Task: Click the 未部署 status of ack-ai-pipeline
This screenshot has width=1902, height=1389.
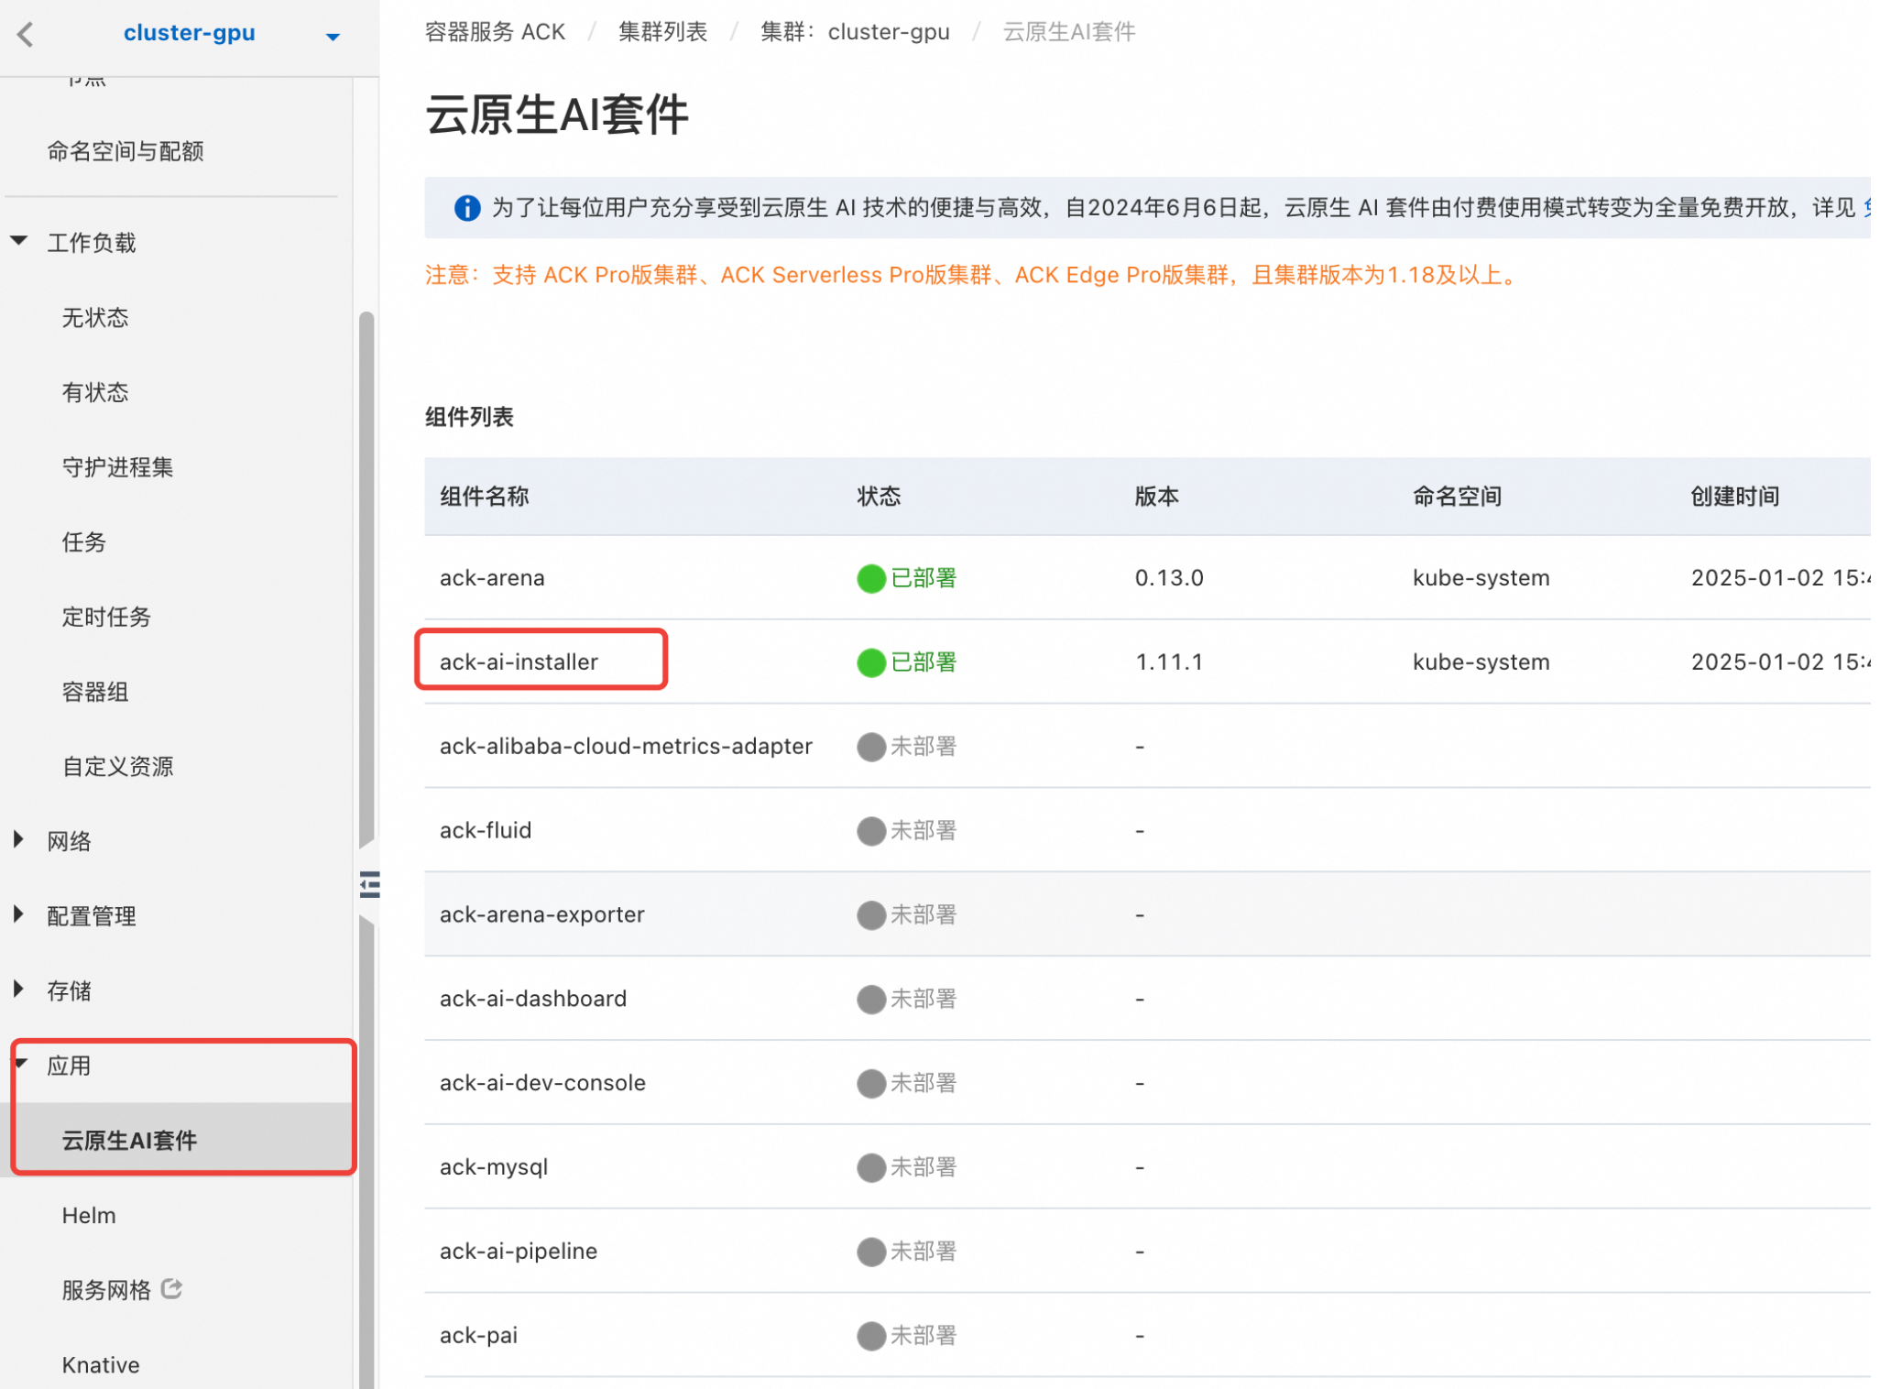Action: pos(924,1252)
